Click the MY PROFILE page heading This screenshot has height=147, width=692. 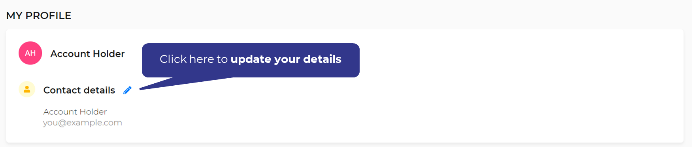coord(39,15)
